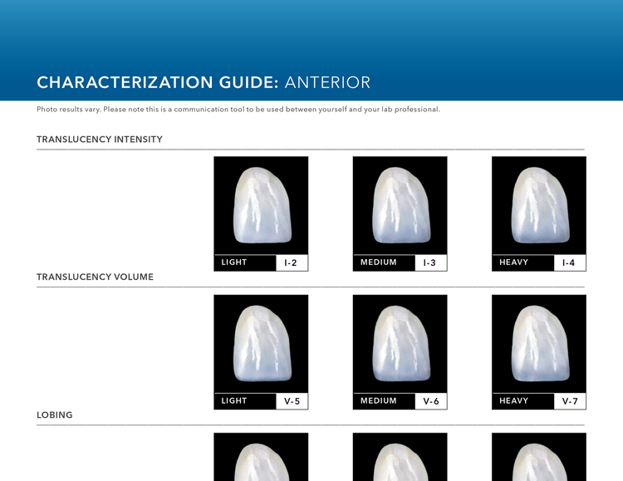
Task: Click the HEAVY label beside I-4
Action: pyautogui.click(x=513, y=263)
